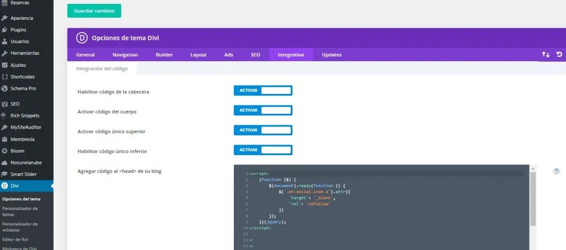Open Bloom in the sidebar
The height and width of the screenshot is (250, 566).
(x=17, y=151)
